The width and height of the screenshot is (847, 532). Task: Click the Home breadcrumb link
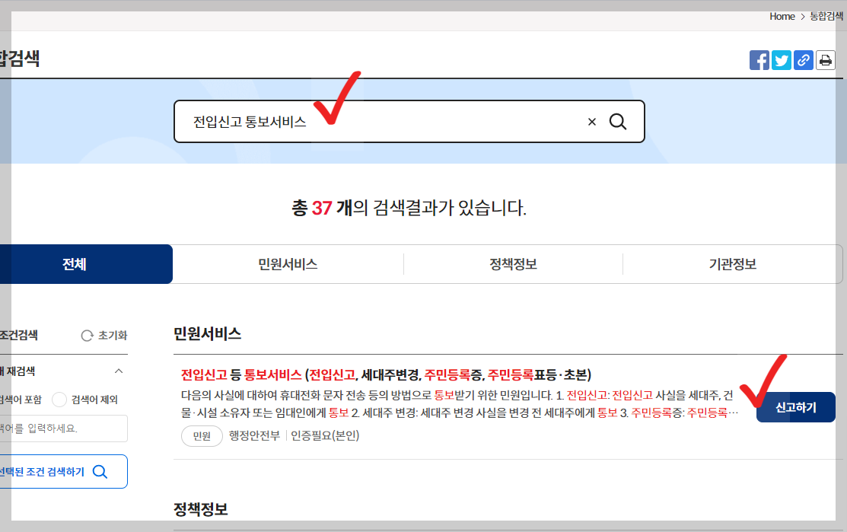click(782, 16)
